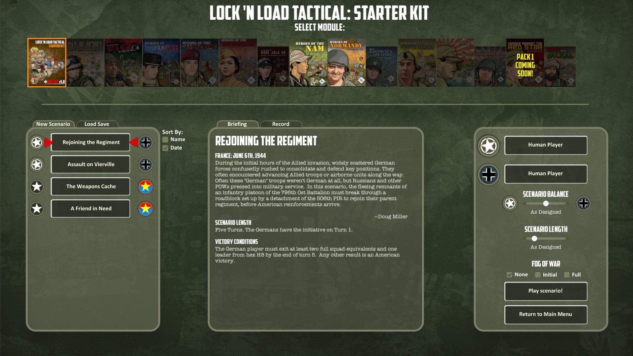Switch to the Load Save tab

pos(97,124)
